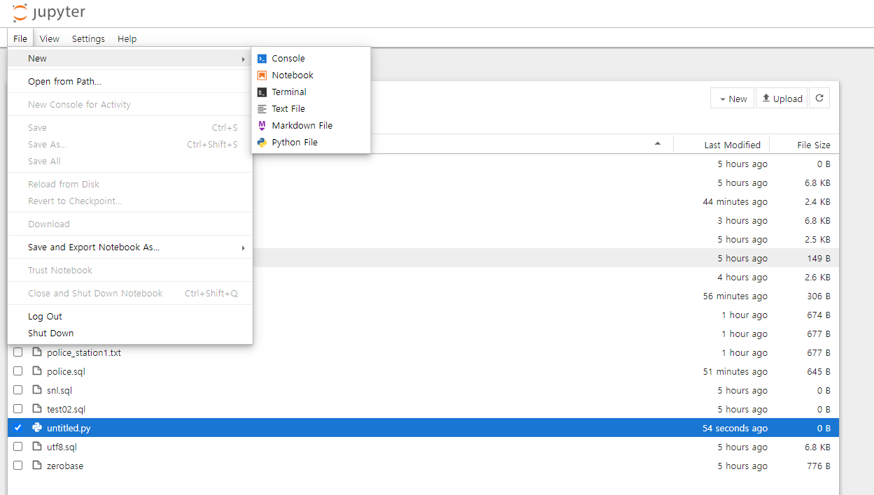Viewport: 874px width, 495px height.
Task: Click the refresh file list icon
Action: pyautogui.click(x=819, y=99)
